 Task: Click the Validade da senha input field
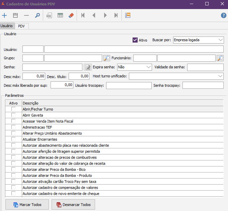click(205, 67)
